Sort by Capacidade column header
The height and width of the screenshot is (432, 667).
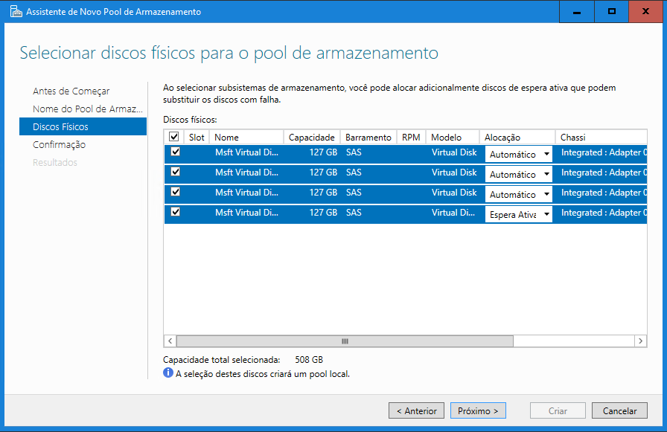[311, 138]
